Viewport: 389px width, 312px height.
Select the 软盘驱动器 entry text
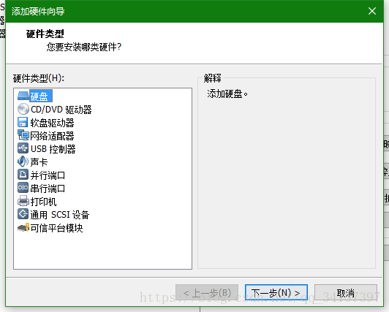pyautogui.click(x=52, y=123)
